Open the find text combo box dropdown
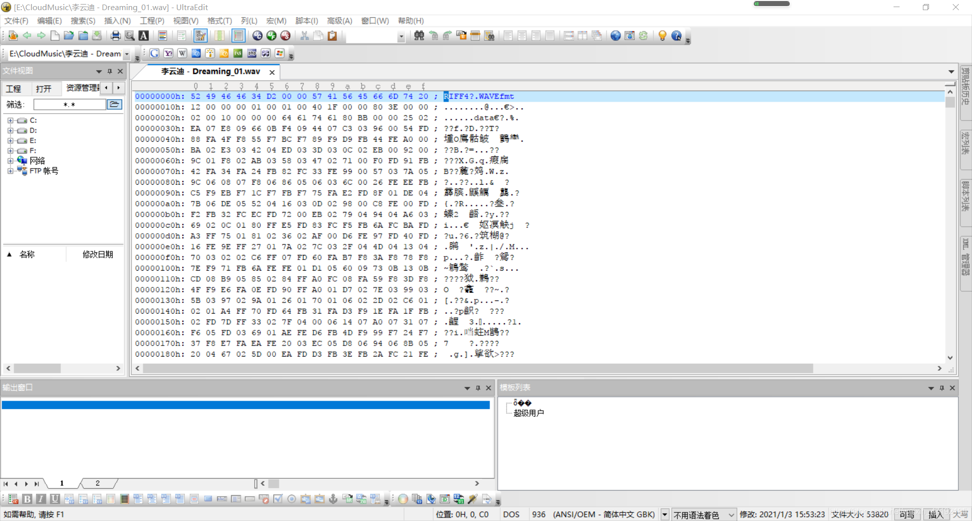972x521 pixels. pyautogui.click(x=401, y=36)
